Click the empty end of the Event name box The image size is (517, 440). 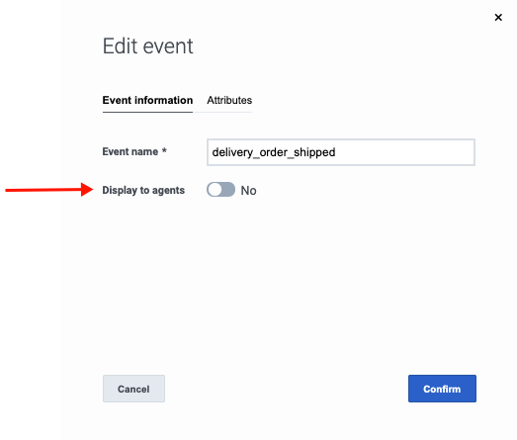tap(405, 152)
